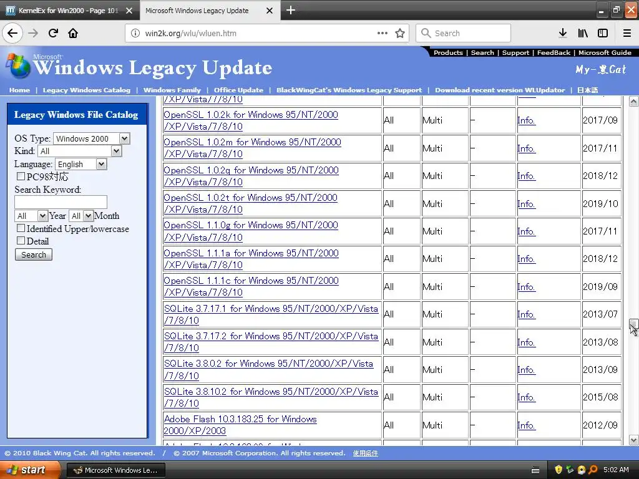Click the 2019/10 date cell
This screenshot has width=639, height=479.
(601, 204)
